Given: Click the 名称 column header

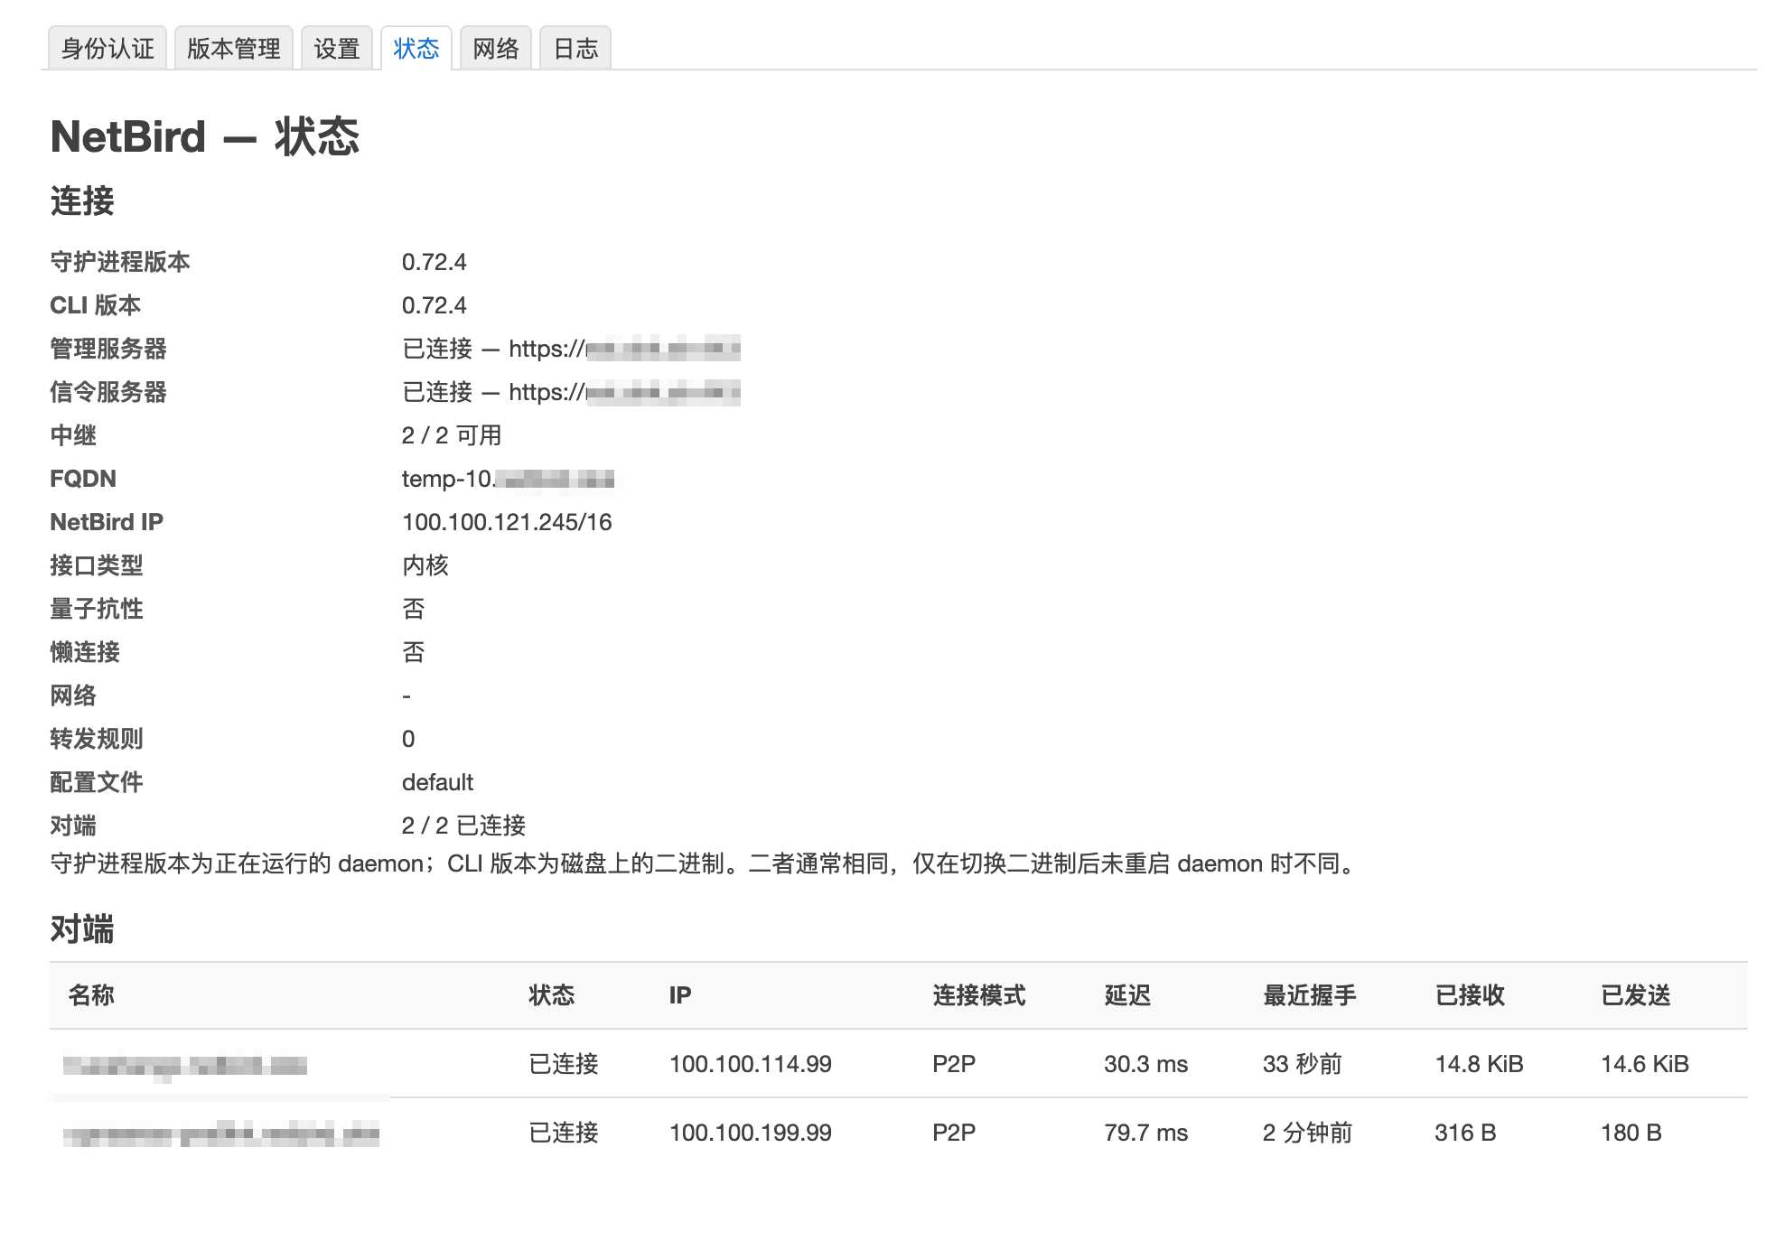Looking at the screenshot, I should point(91,995).
